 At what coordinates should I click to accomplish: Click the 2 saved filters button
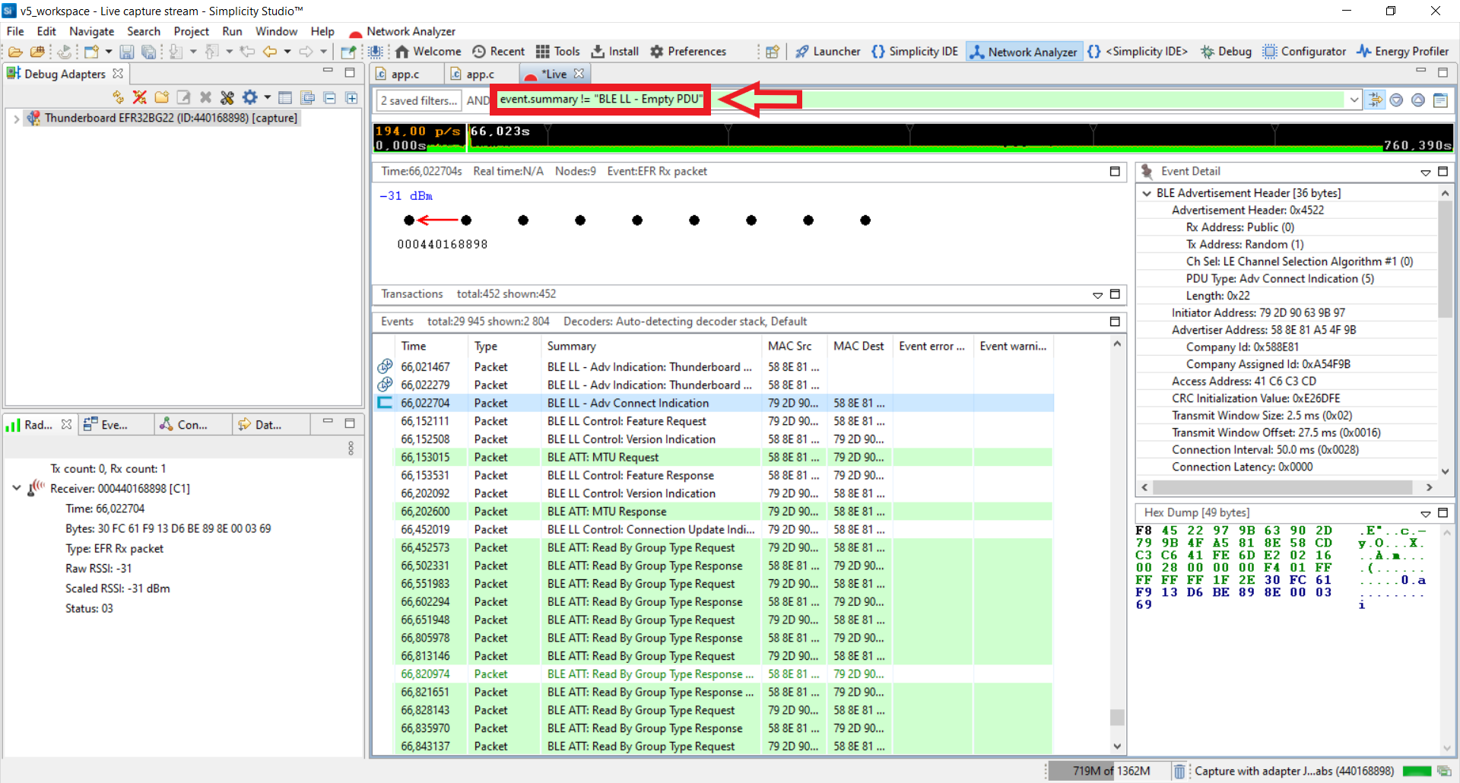tap(418, 100)
